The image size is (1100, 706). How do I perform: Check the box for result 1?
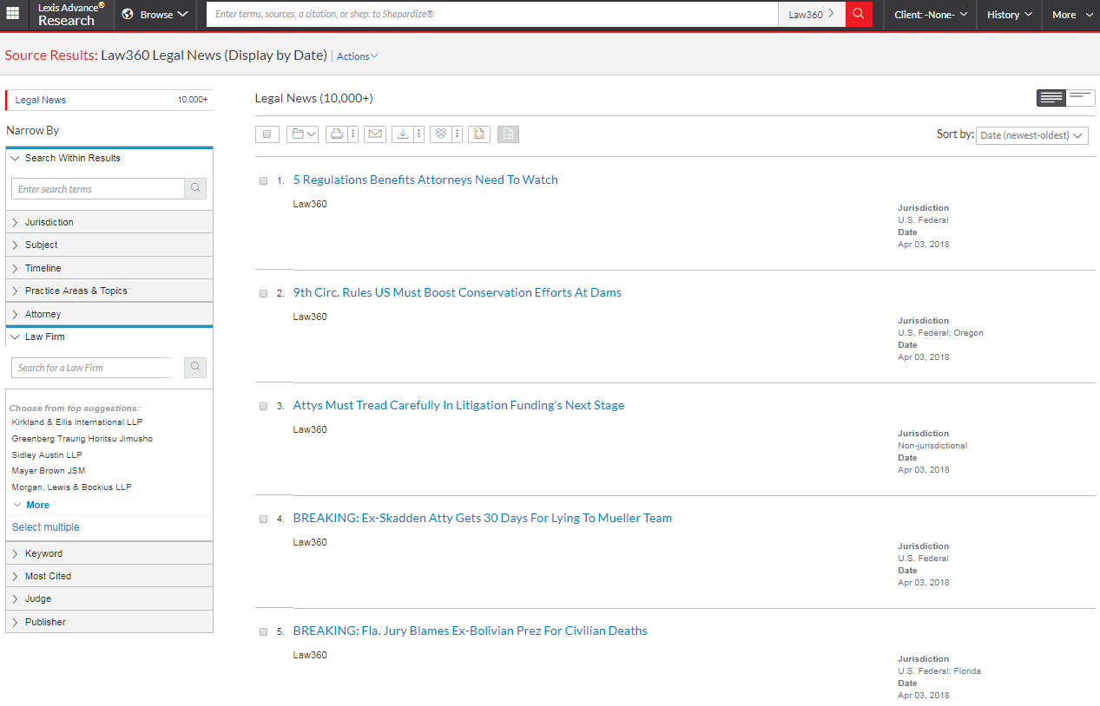pyautogui.click(x=263, y=180)
